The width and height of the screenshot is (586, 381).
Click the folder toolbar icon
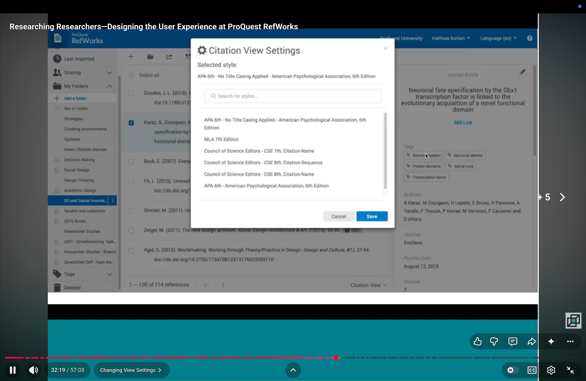coord(150,56)
